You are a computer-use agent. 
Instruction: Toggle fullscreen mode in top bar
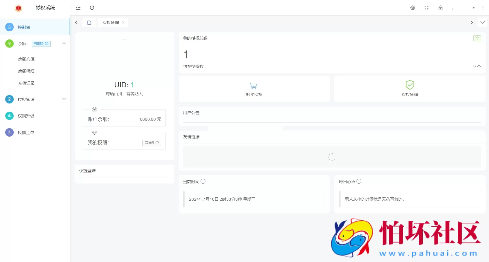[426, 8]
